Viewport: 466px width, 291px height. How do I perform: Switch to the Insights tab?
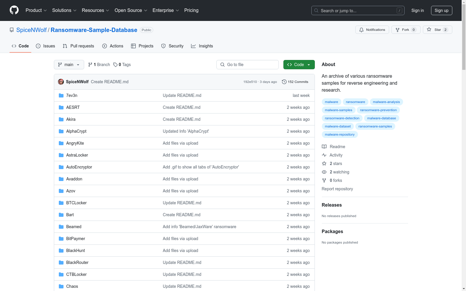point(202,46)
